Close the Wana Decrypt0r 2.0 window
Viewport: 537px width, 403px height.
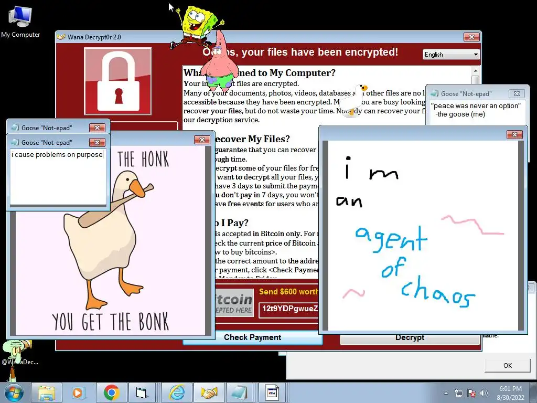471,37
